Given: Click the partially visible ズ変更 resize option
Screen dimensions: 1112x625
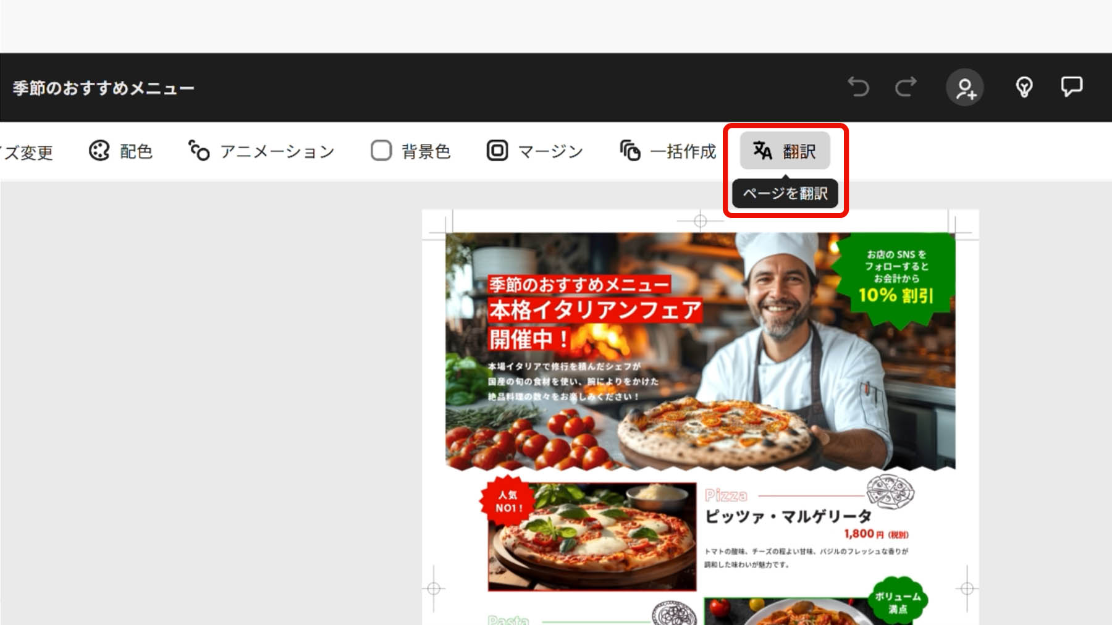Looking at the screenshot, I should click(27, 152).
